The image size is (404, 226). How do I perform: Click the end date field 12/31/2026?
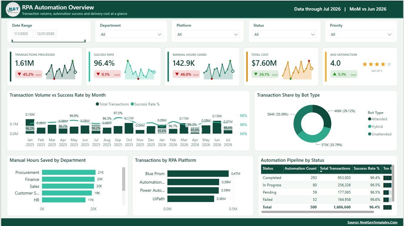point(46,34)
